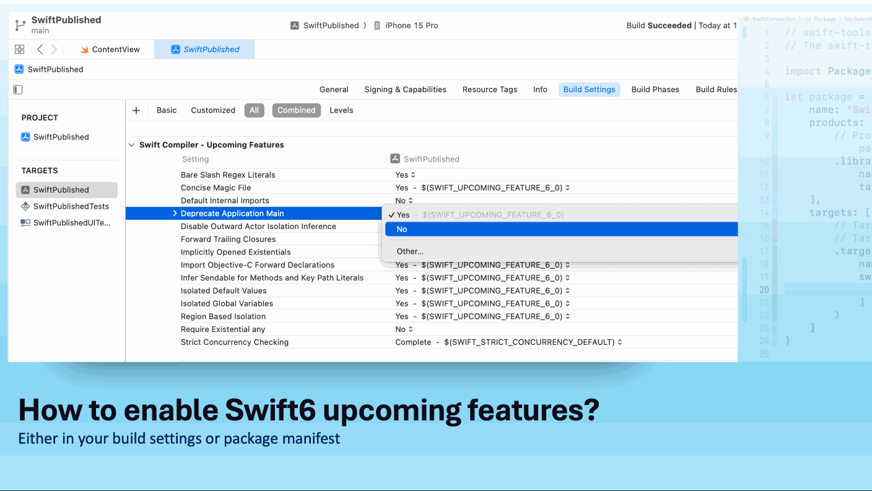Screen dimensions: 872x491
Task: Click the SwiftPublished column header target icon
Action: (x=395, y=159)
